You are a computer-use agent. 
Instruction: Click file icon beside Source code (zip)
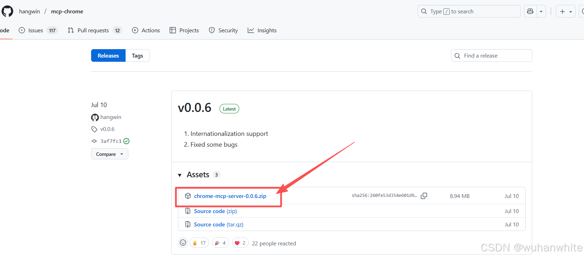[188, 211]
